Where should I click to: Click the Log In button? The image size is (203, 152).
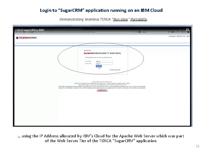tap(99, 66)
